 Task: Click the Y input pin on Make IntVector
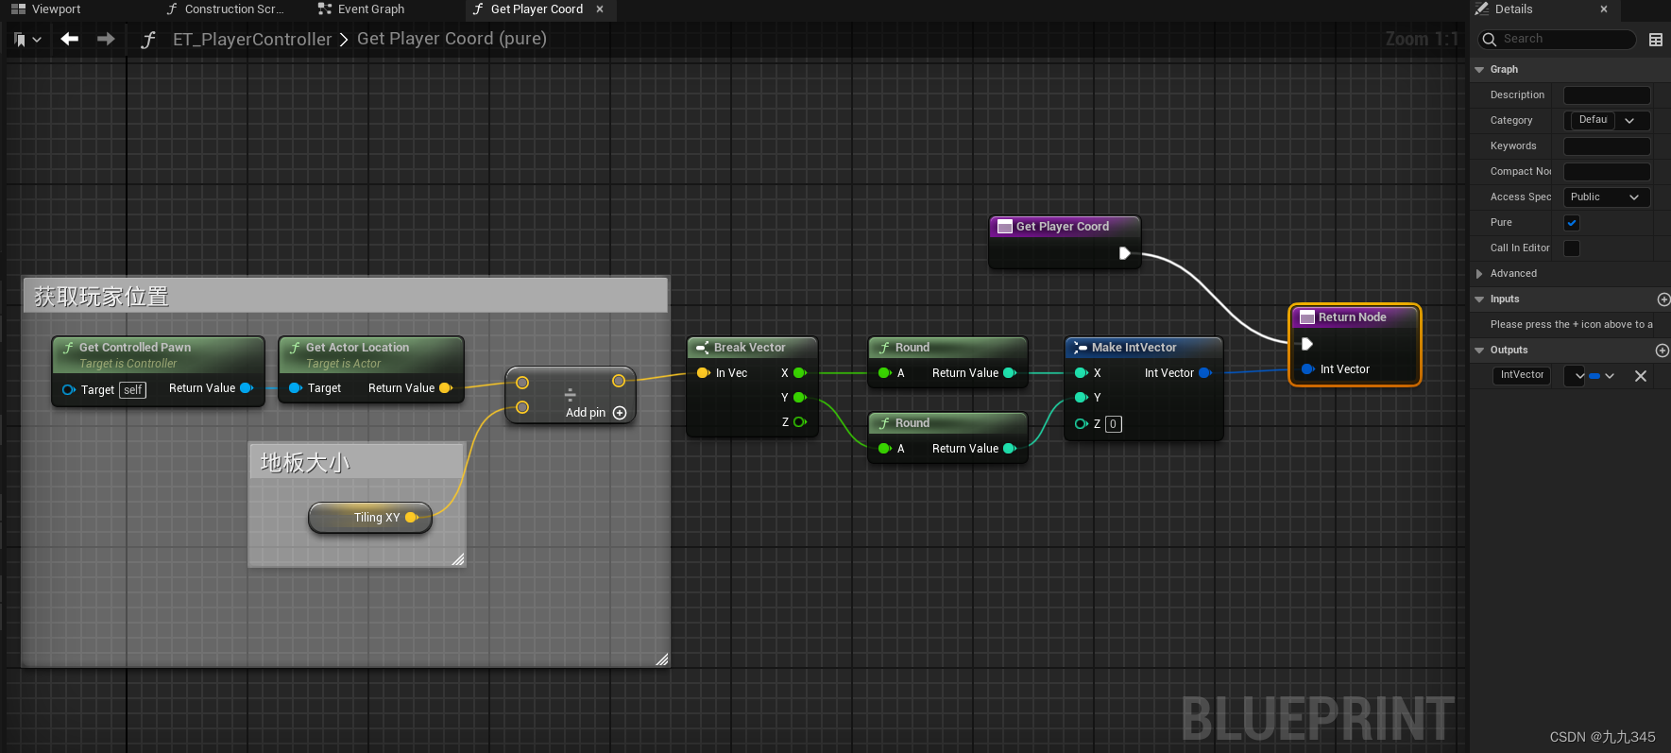[x=1083, y=398]
